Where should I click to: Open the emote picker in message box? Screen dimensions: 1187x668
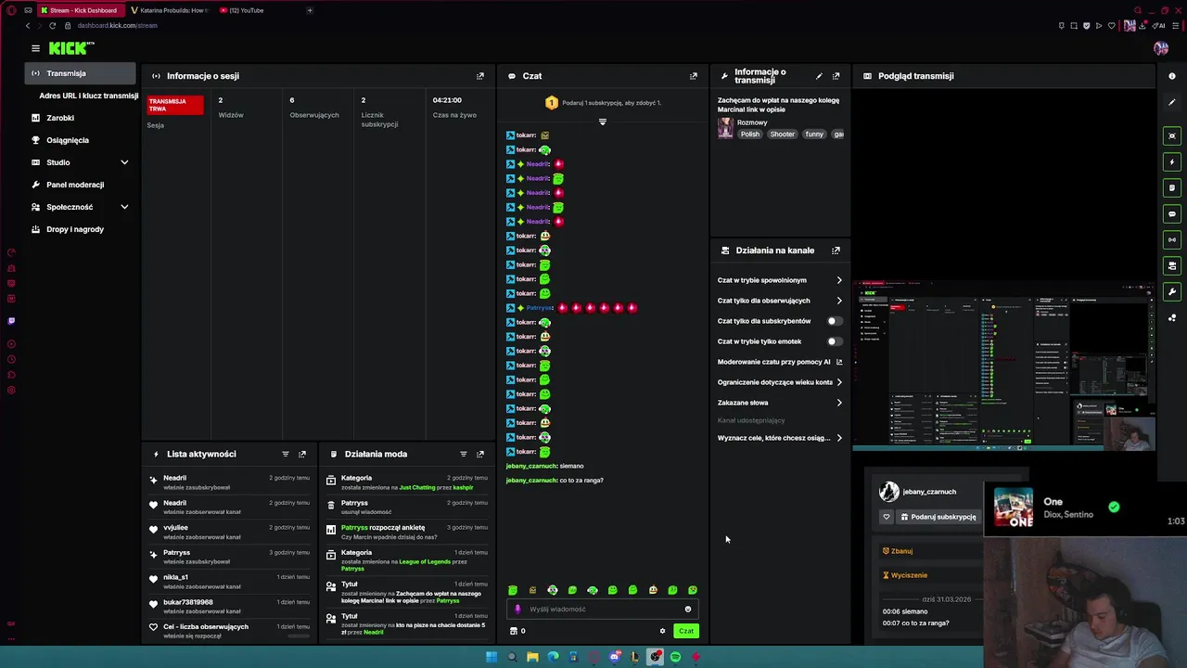(x=688, y=610)
